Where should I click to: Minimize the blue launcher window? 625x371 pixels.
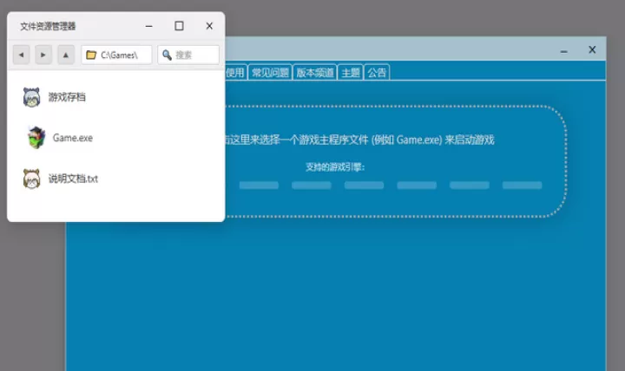click(x=563, y=50)
